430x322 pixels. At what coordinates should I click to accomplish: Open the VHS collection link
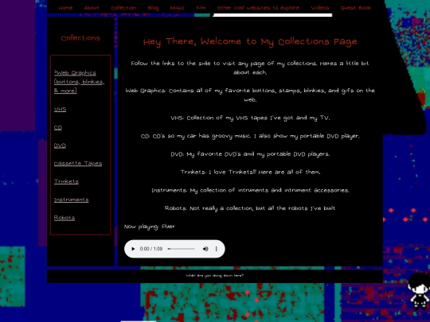[60, 109]
